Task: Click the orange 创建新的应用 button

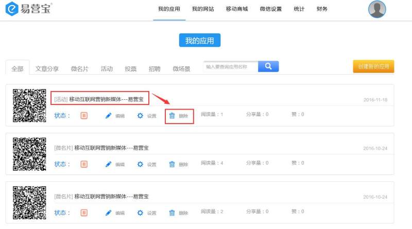Action: click(373, 66)
